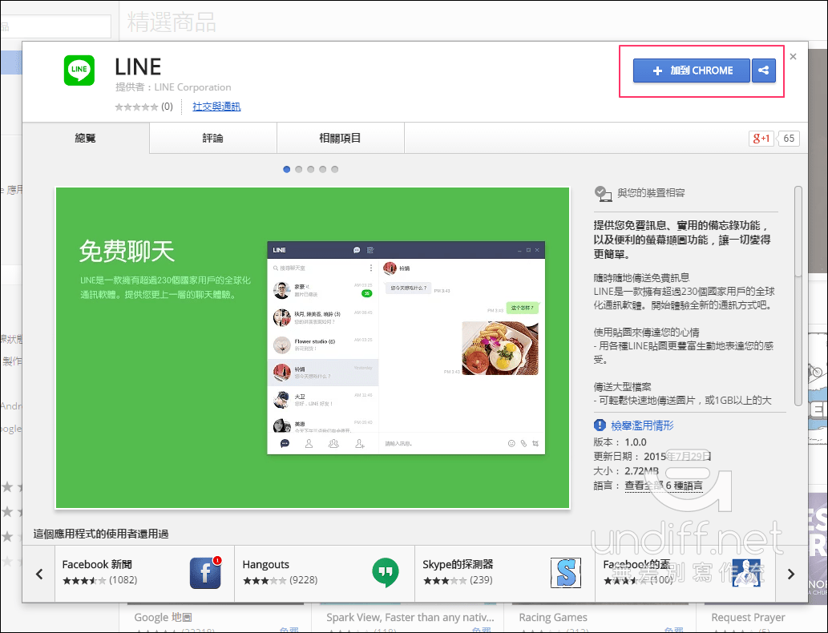Click the Google +1 button
The image size is (828, 633).
[761, 139]
